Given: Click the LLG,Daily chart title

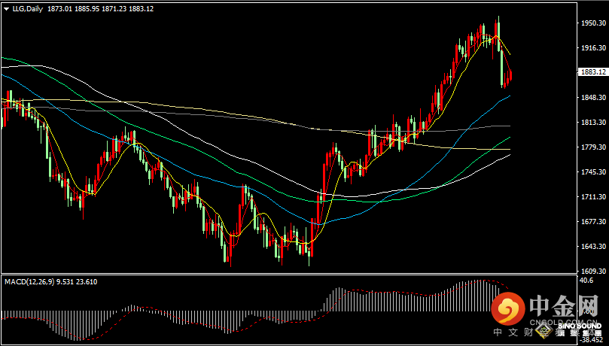Looking at the screenshot, I should (26, 9).
